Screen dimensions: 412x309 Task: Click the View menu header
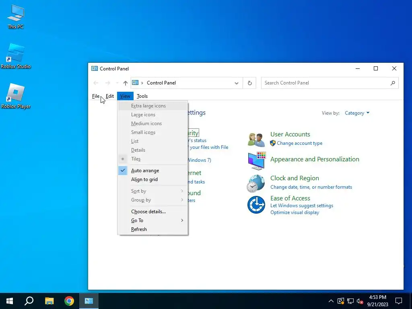pyautogui.click(x=125, y=96)
